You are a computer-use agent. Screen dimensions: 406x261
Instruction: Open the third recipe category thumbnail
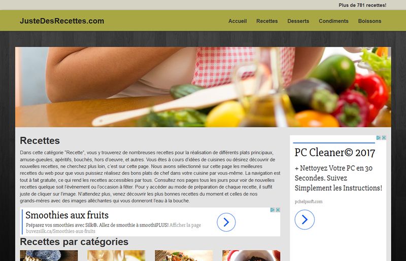pyautogui.click(x=184, y=255)
